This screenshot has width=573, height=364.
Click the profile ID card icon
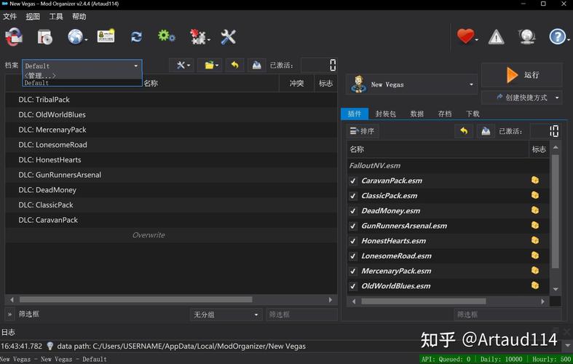point(106,36)
